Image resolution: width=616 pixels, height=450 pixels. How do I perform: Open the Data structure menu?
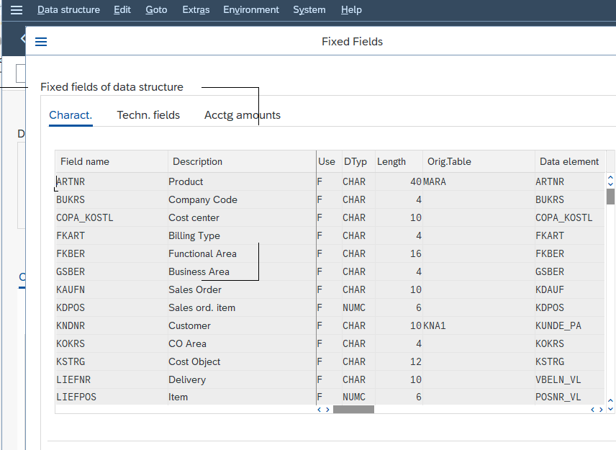click(x=69, y=10)
